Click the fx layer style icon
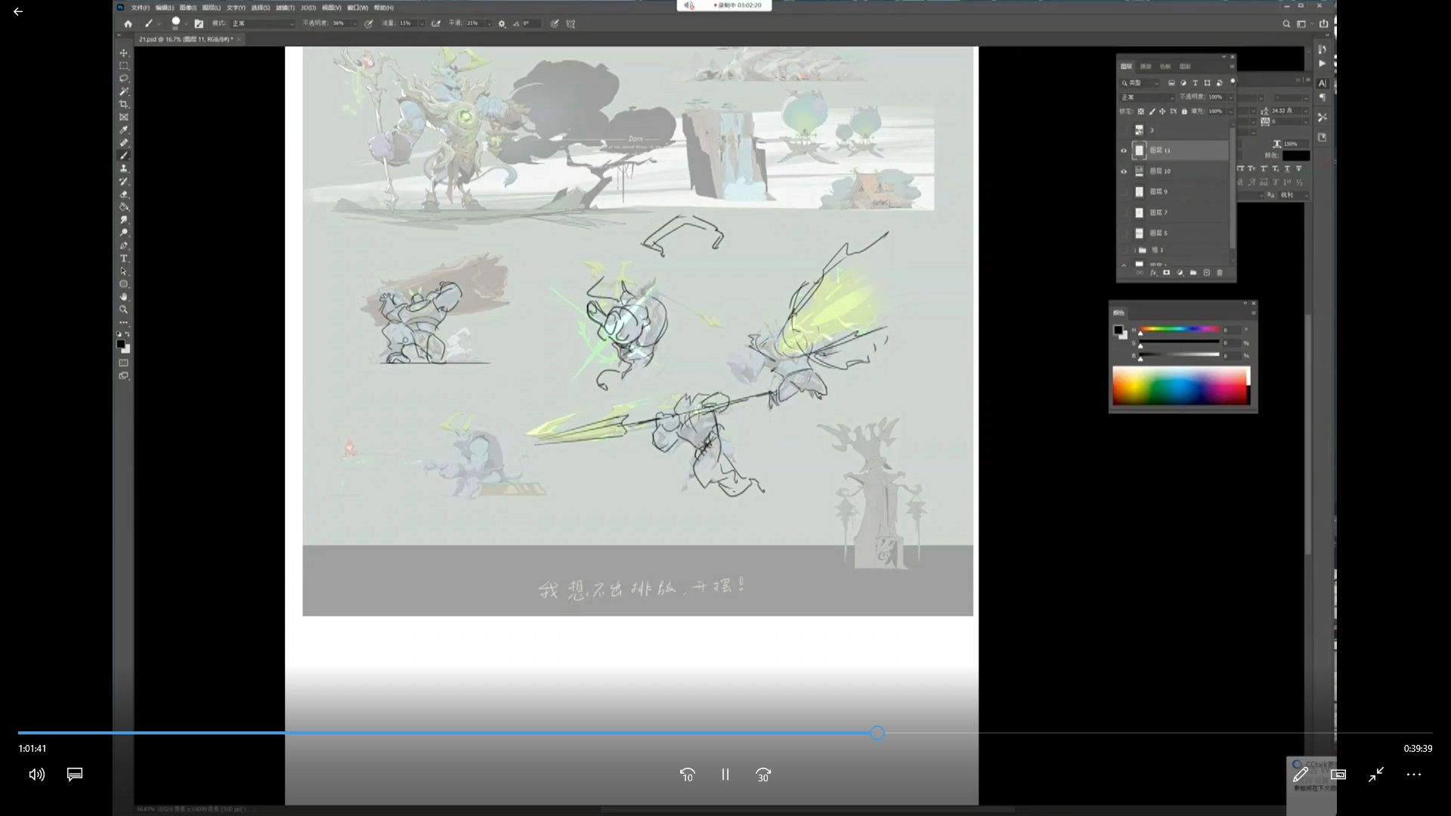Viewport: 1451px width, 816px height. coord(1153,273)
